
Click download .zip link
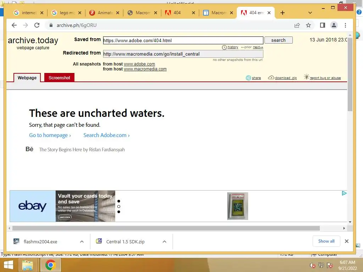[x=283, y=78]
